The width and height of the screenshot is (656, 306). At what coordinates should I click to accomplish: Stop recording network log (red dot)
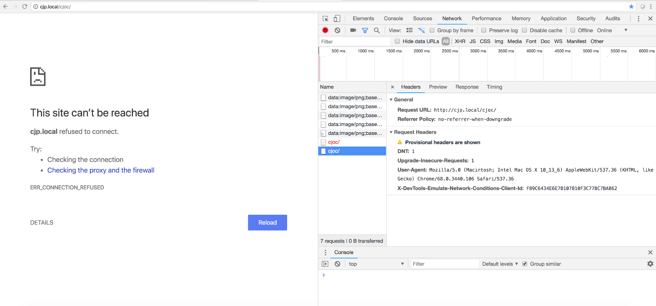point(325,30)
